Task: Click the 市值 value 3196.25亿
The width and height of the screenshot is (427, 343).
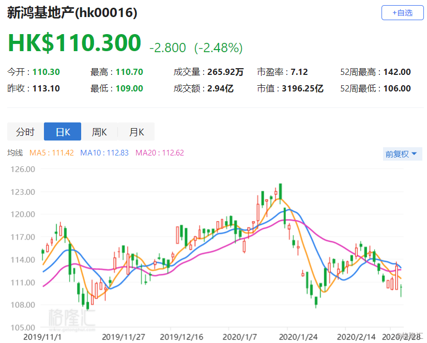Action: pos(302,88)
